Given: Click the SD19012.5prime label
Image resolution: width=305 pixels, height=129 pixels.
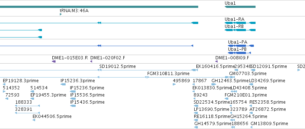Looking at the screenshot, I should pyautogui.click(x=118, y=66).
